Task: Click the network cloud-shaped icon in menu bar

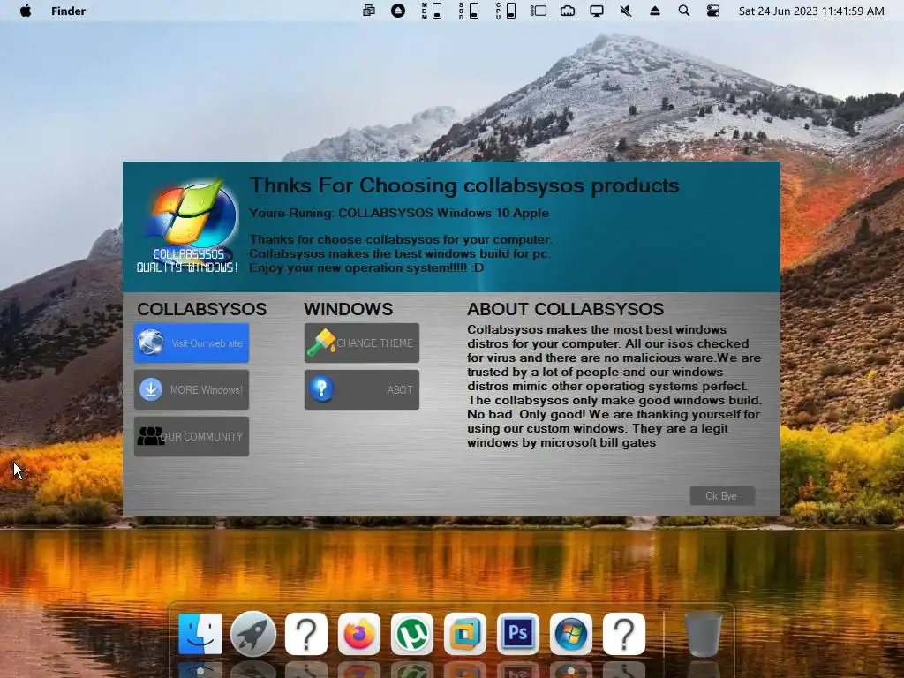Action: point(568,11)
